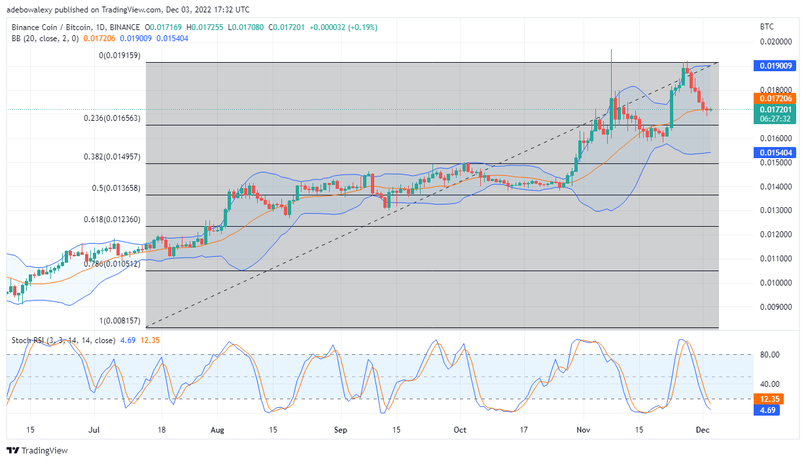Screen dimensions: 806x462
Task: Click the 40.00 Stoch RSI axis label
Action: [x=769, y=384]
